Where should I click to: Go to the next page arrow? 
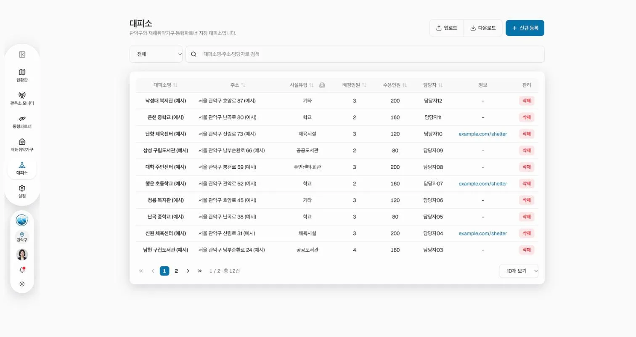188,271
